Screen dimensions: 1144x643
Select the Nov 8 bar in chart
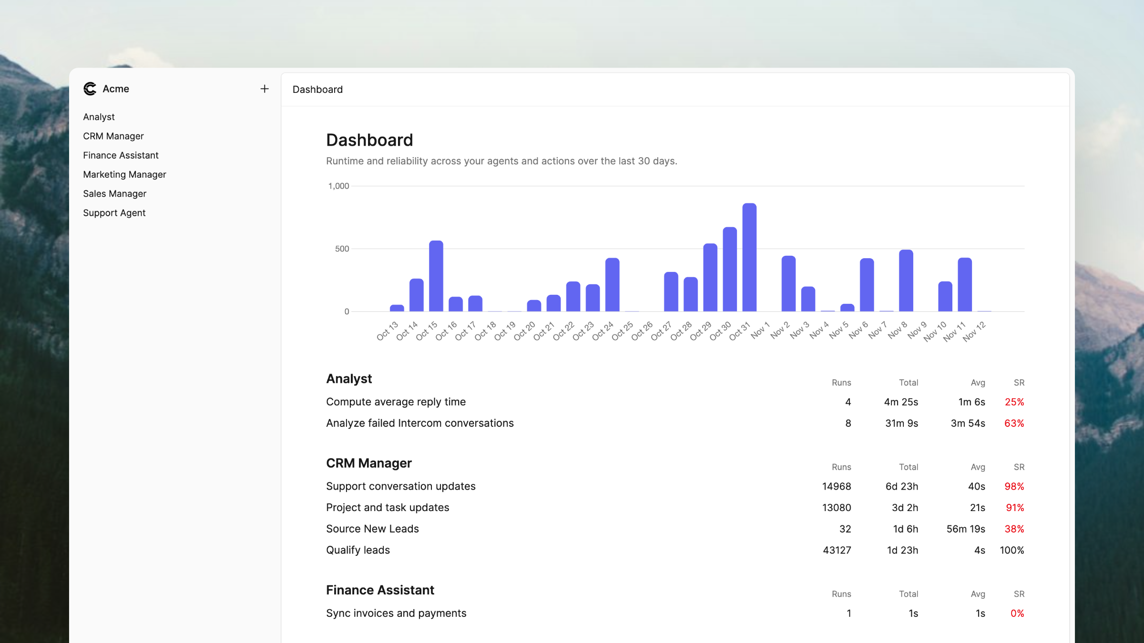pos(906,281)
